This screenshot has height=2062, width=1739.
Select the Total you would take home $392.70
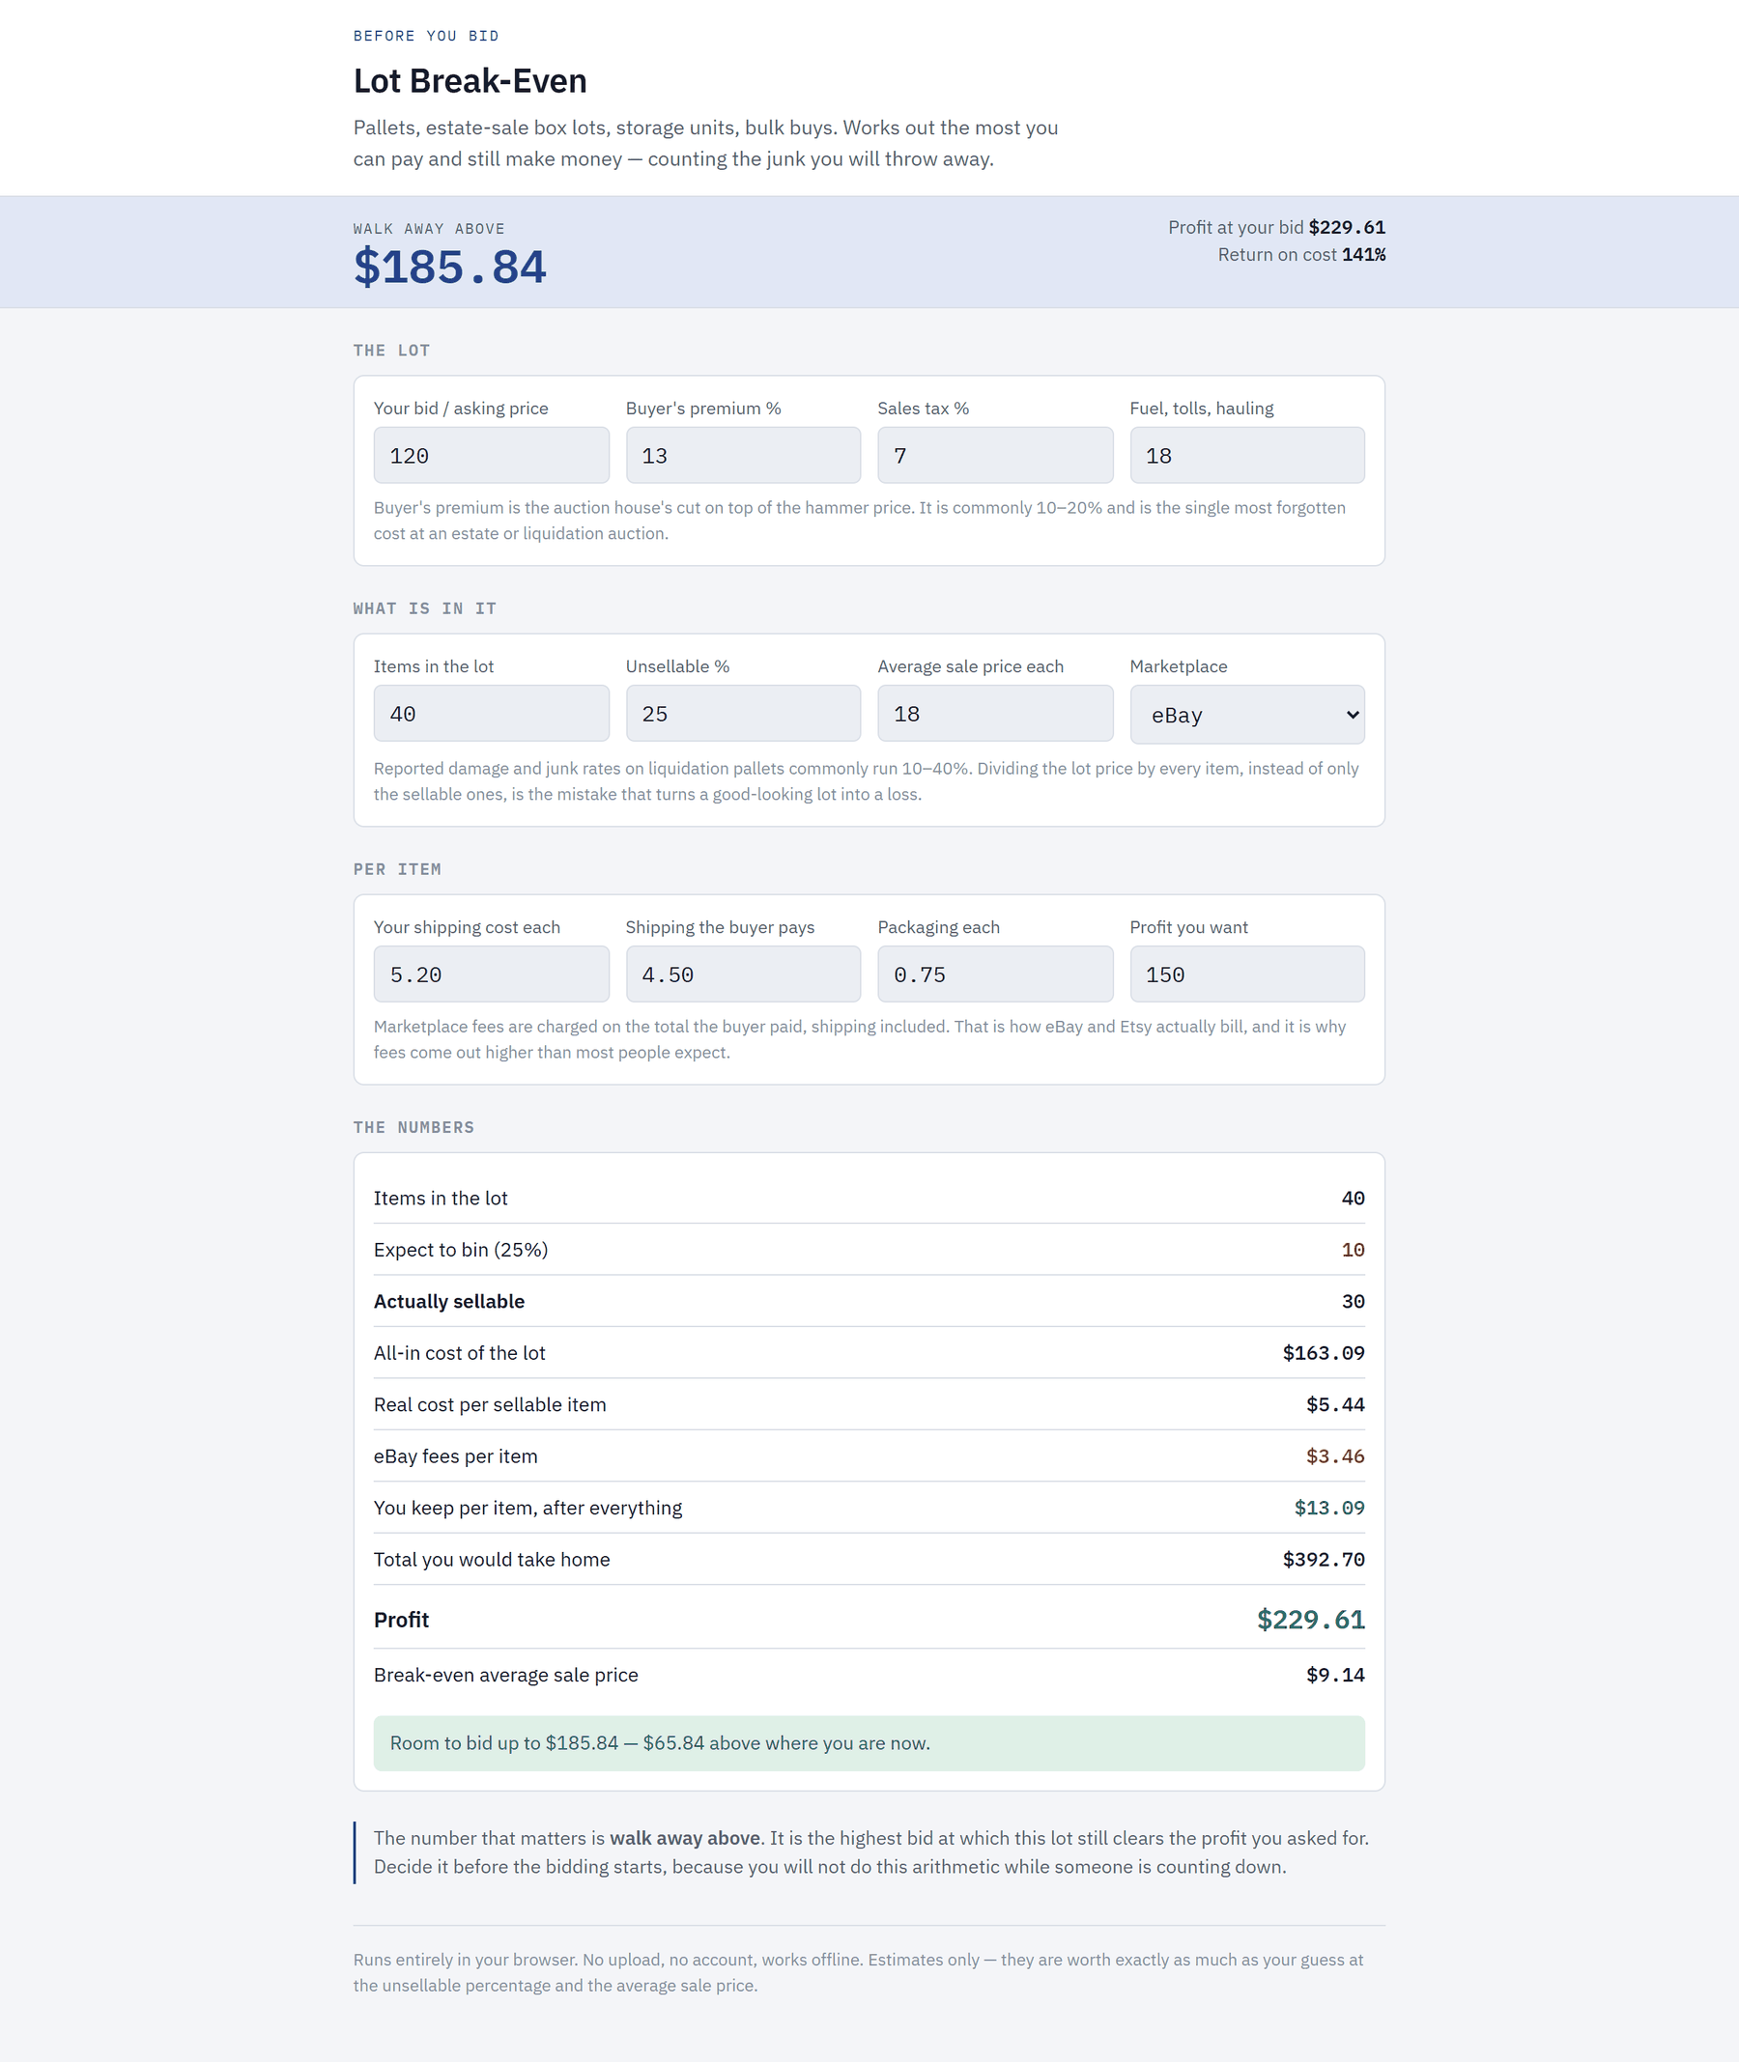(x=1323, y=1560)
